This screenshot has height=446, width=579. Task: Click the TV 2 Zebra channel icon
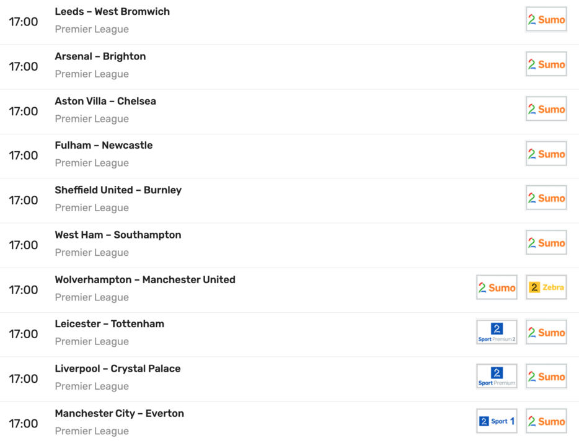pyautogui.click(x=546, y=287)
